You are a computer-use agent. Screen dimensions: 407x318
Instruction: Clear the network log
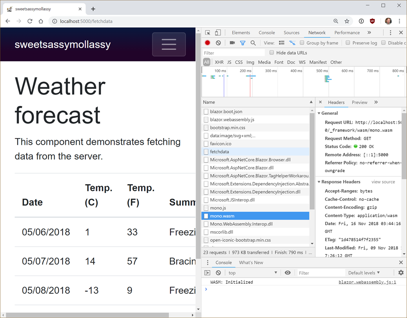click(218, 43)
